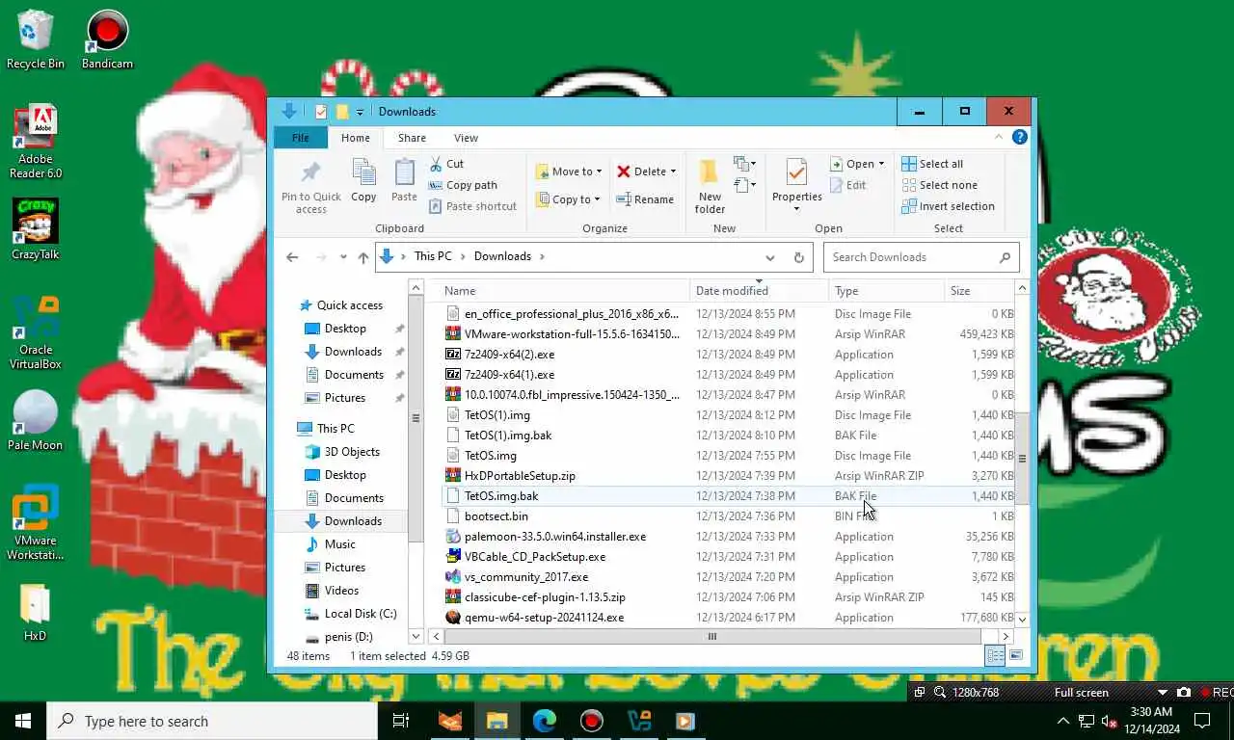Viewport: 1234px width, 740px height.
Task: Sort files by Date modified column
Action: 759,291
